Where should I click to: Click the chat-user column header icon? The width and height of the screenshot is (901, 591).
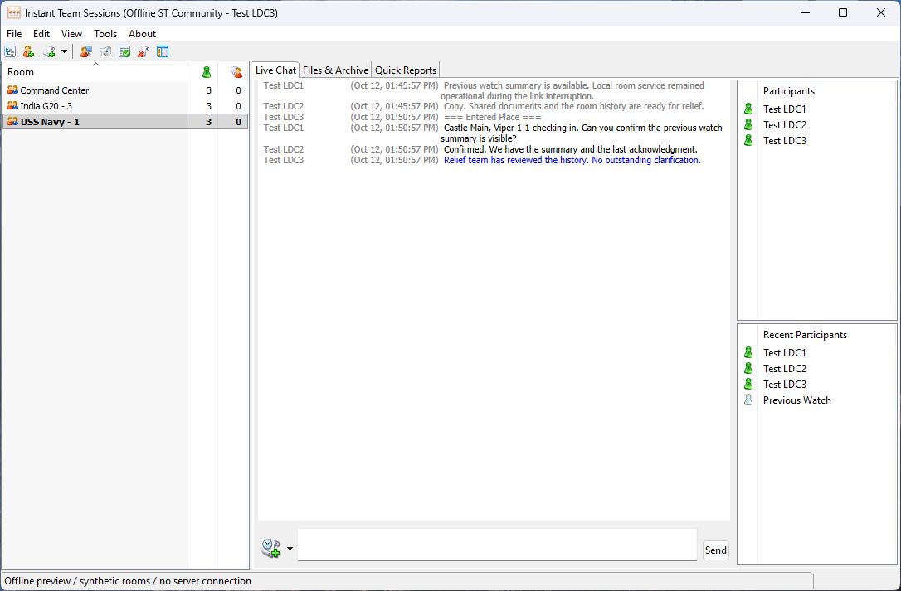pos(236,72)
